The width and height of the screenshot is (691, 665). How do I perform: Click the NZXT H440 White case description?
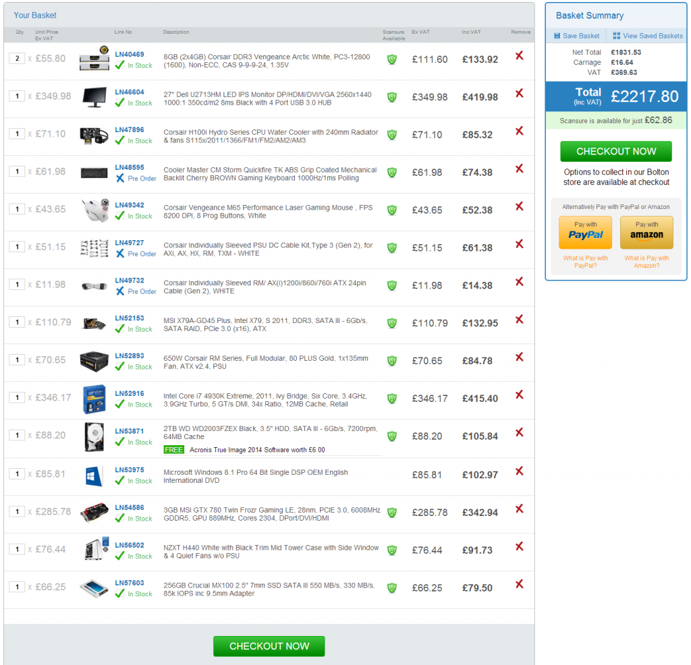pyautogui.click(x=271, y=552)
